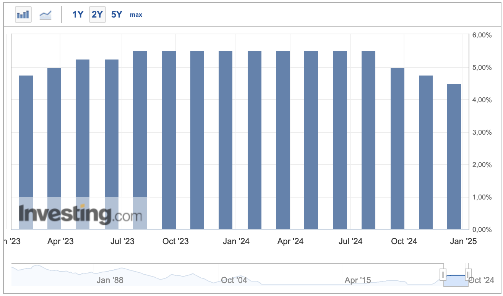Click the Apr '23 date label

pyautogui.click(x=60, y=241)
